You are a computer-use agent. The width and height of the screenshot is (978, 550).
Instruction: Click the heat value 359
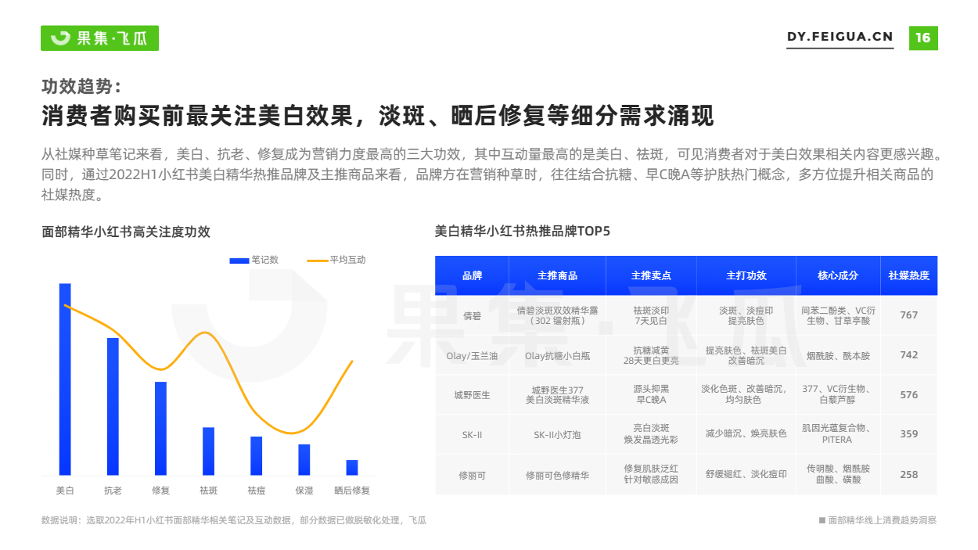(909, 434)
